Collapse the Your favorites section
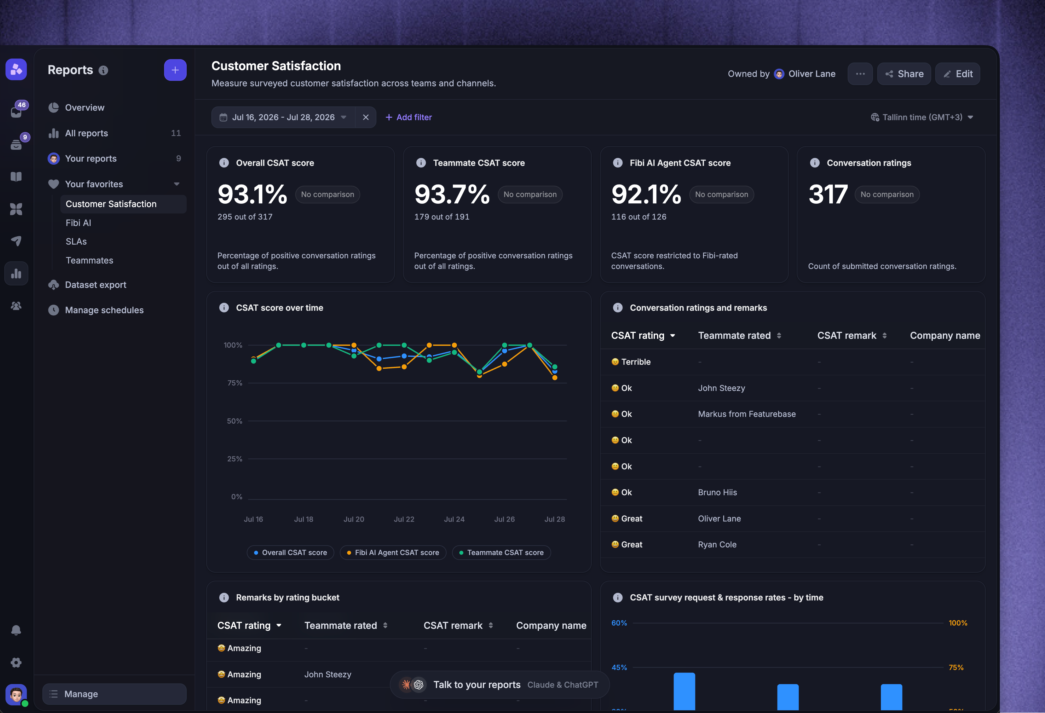Viewport: 1045px width, 713px height. tap(177, 184)
